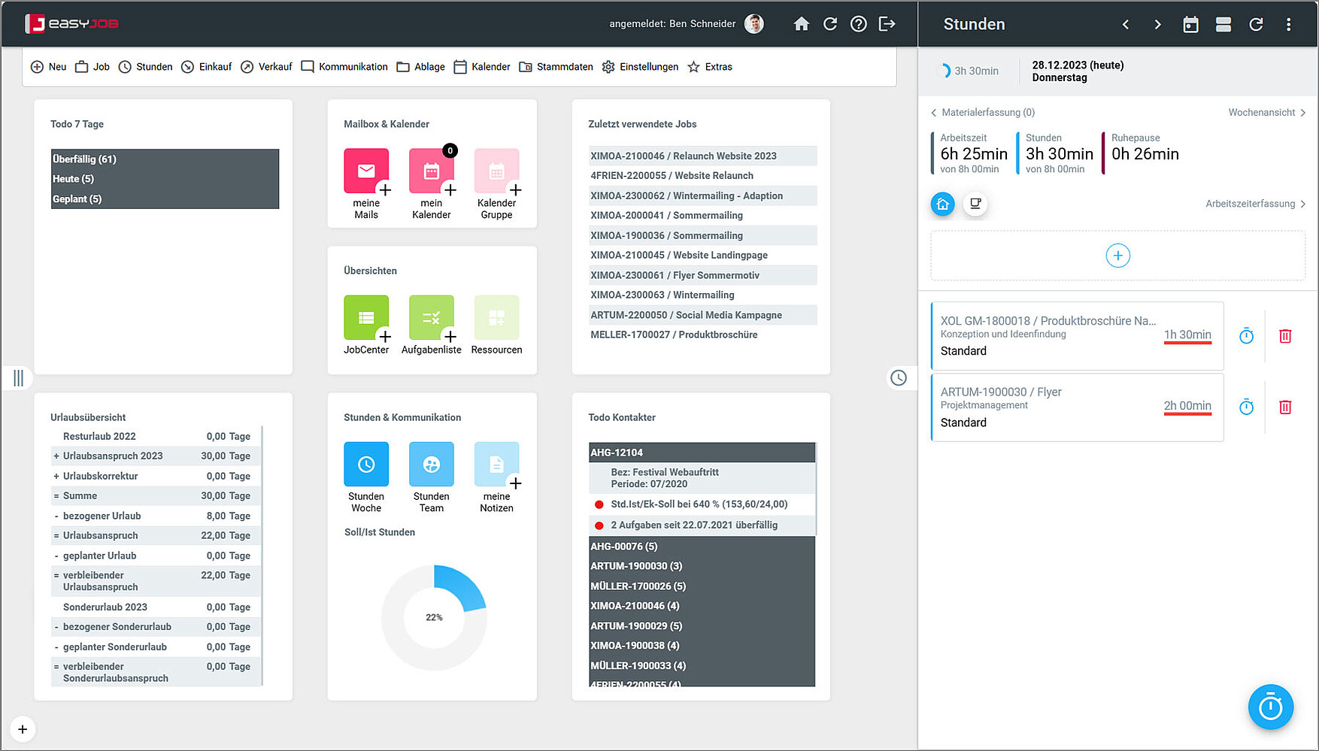
Task: Expand the Urlaubsanspruch 2023 row
Action: [56, 456]
